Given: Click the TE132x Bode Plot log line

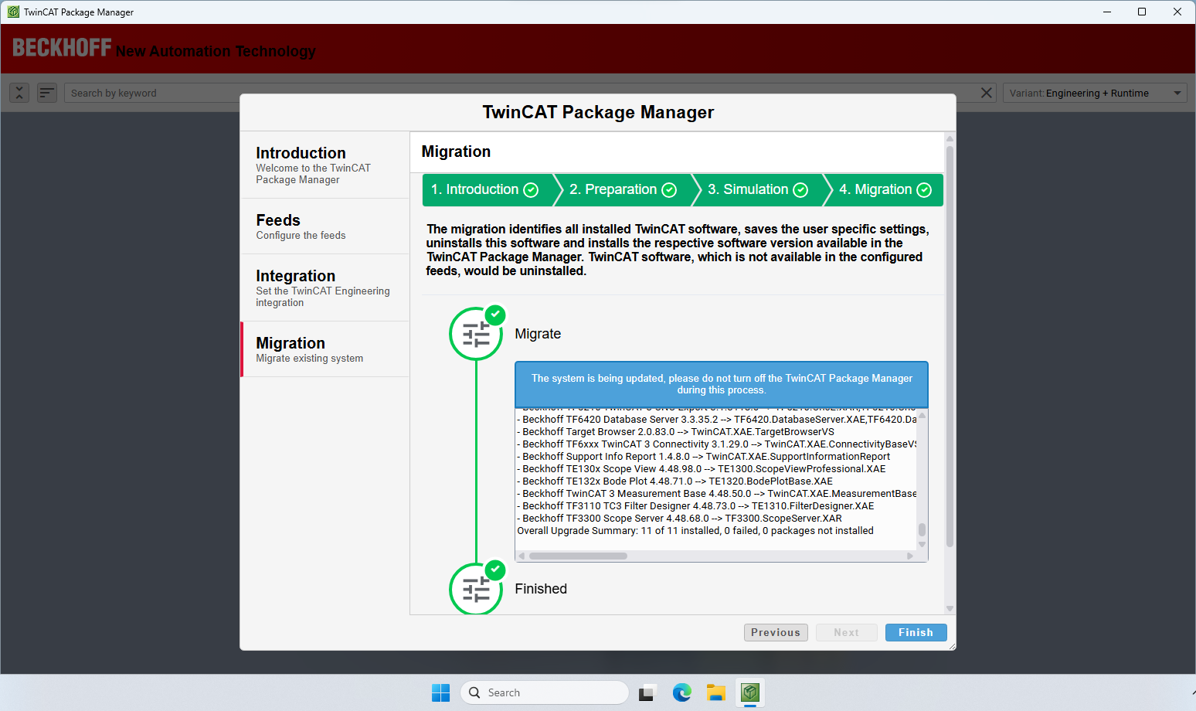Looking at the screenshot, I should [675, 481].
